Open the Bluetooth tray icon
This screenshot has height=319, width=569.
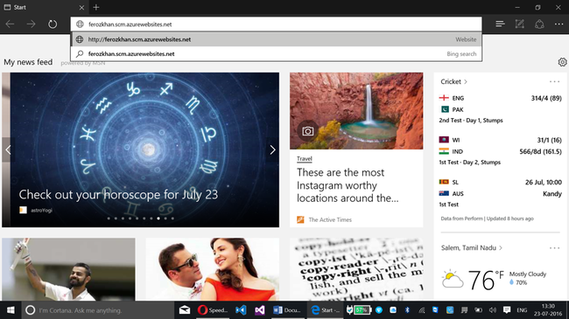(407, 310)
